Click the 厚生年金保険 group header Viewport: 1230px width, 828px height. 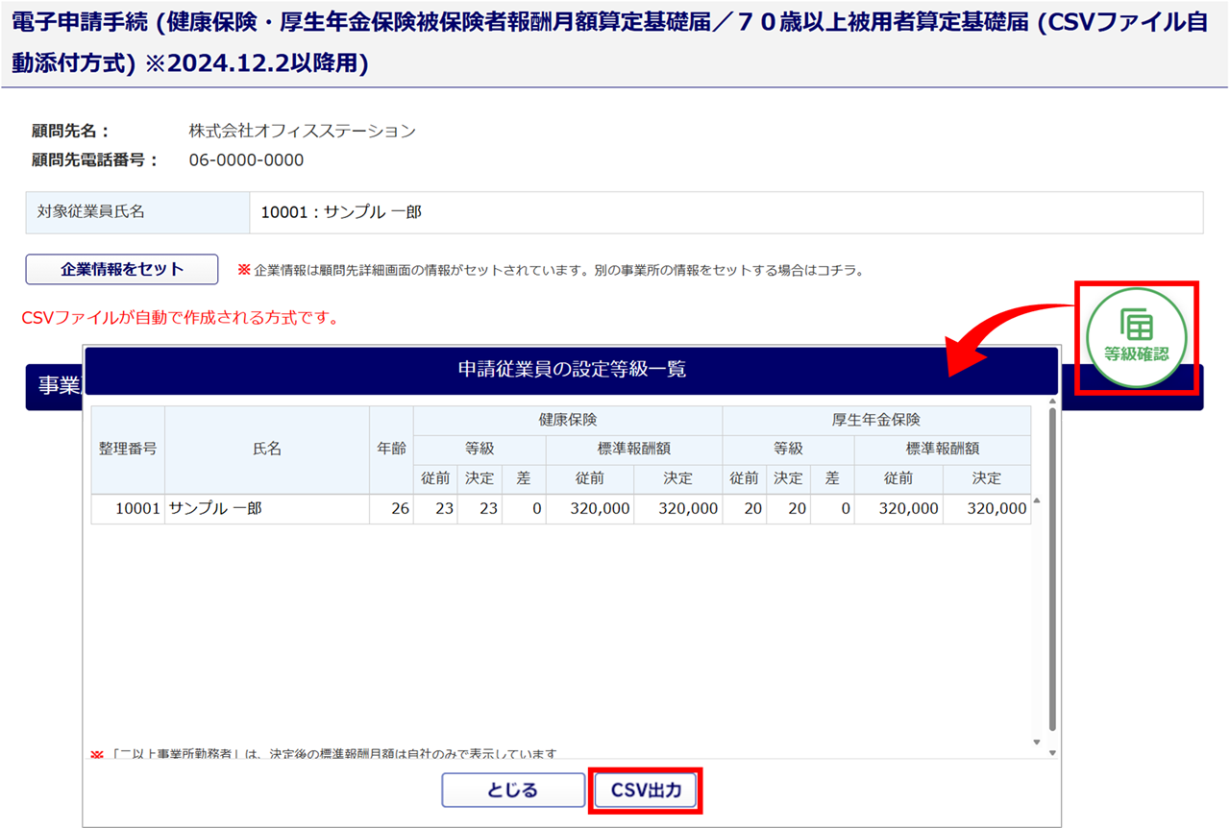tap(875, 420)
